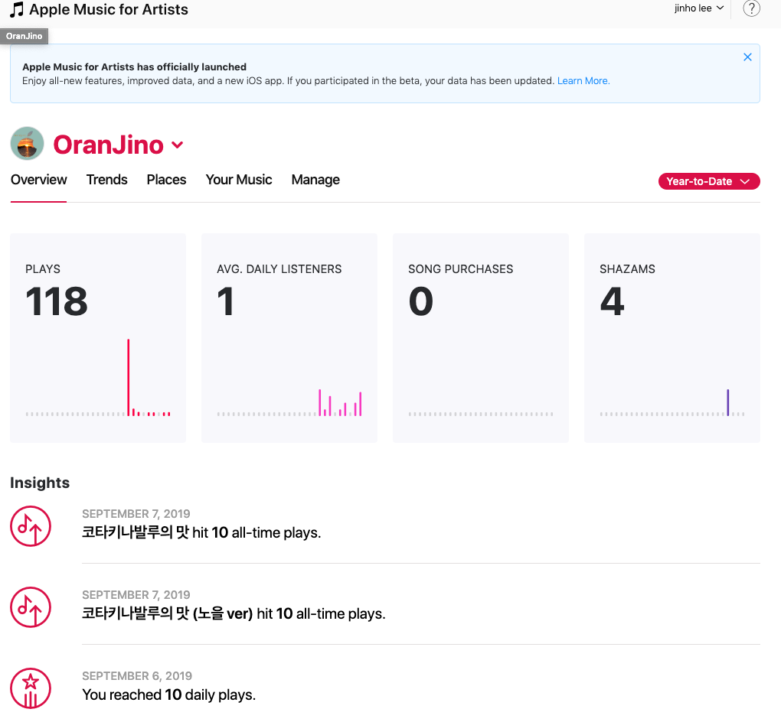Click the 'officially launched' banner headline
Image resolution: width=781 pixels, height=722 pixels.
pyautogui.click(x=135, y=67)
